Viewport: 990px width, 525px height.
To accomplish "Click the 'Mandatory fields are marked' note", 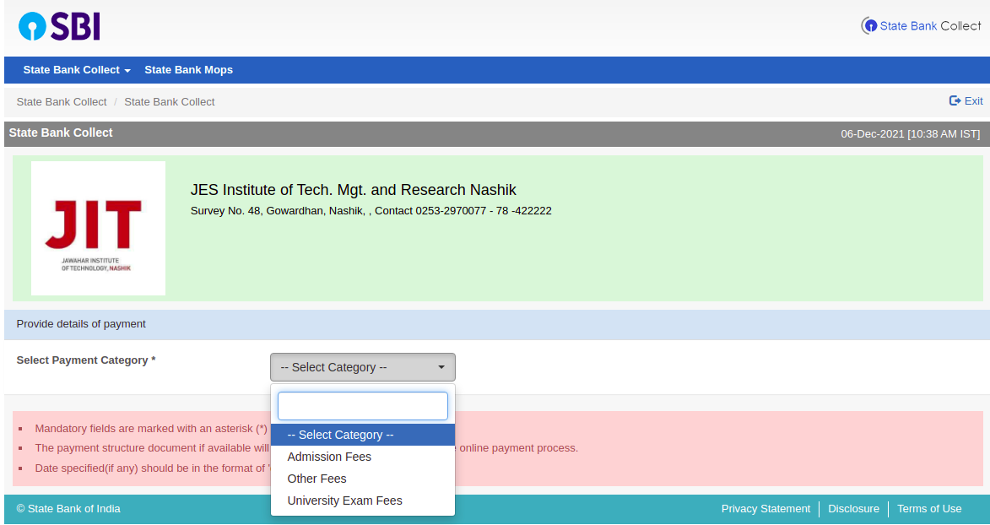I will click(152, 428).
